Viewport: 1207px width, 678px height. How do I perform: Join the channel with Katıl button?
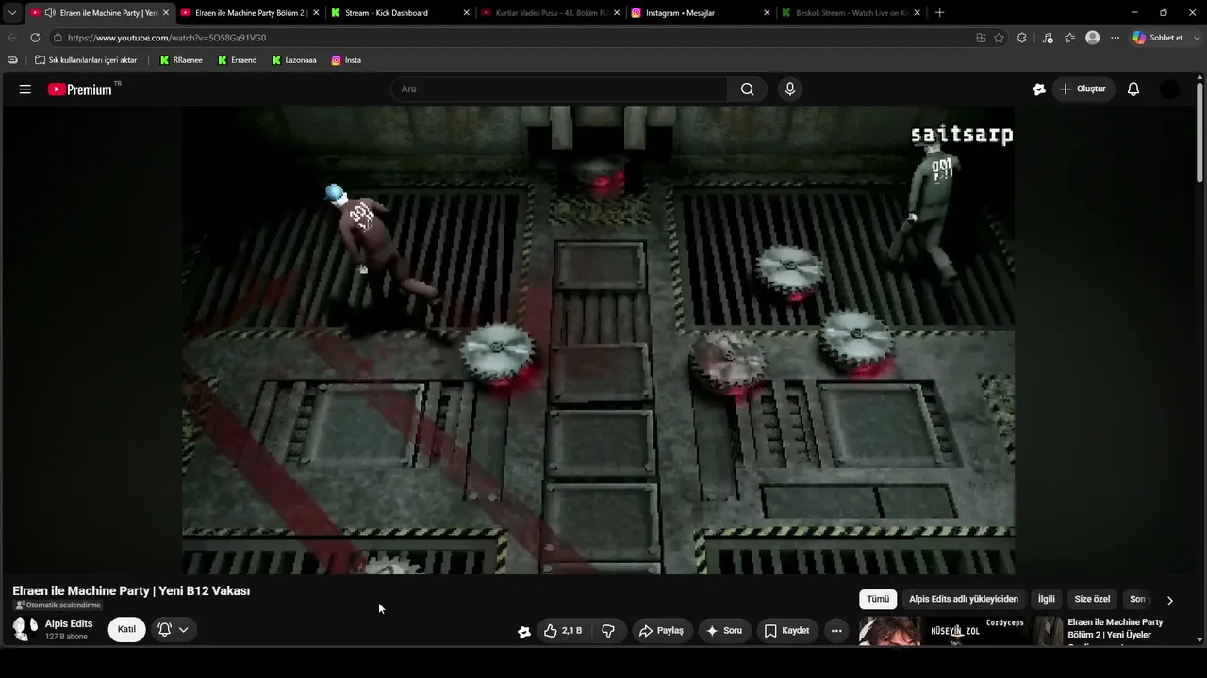[x=126, y=630]
